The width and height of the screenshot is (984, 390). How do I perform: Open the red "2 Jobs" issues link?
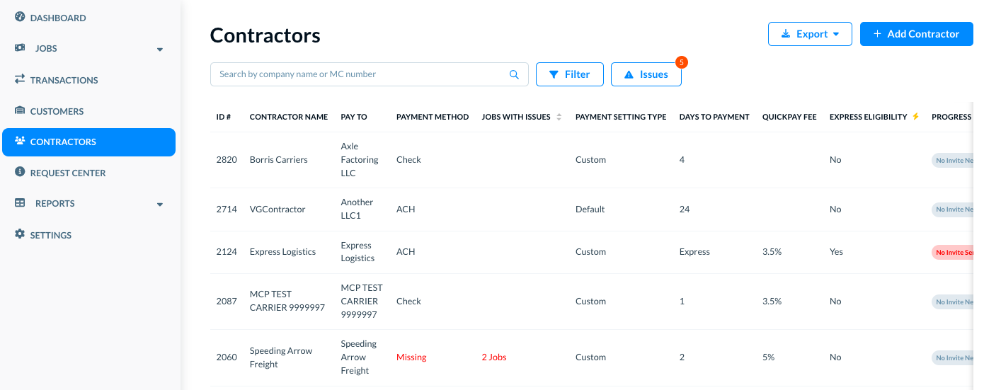[494, 357]
